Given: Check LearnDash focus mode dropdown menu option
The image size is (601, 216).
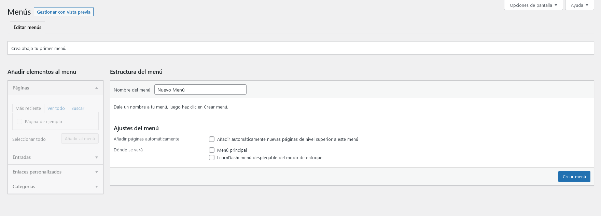Looking at the screenshot, I should point(212,157).
